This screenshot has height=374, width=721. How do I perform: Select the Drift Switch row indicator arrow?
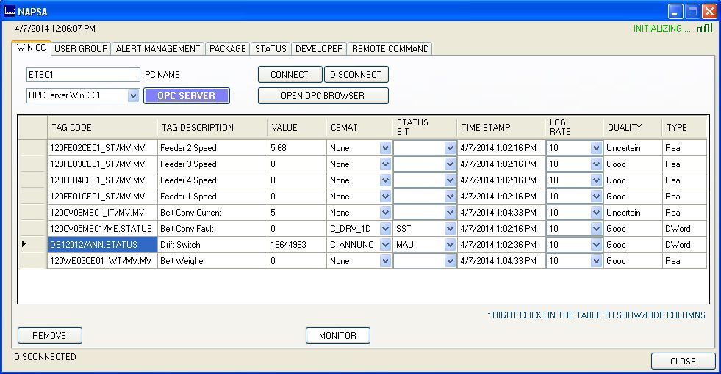tap(24, 244)
